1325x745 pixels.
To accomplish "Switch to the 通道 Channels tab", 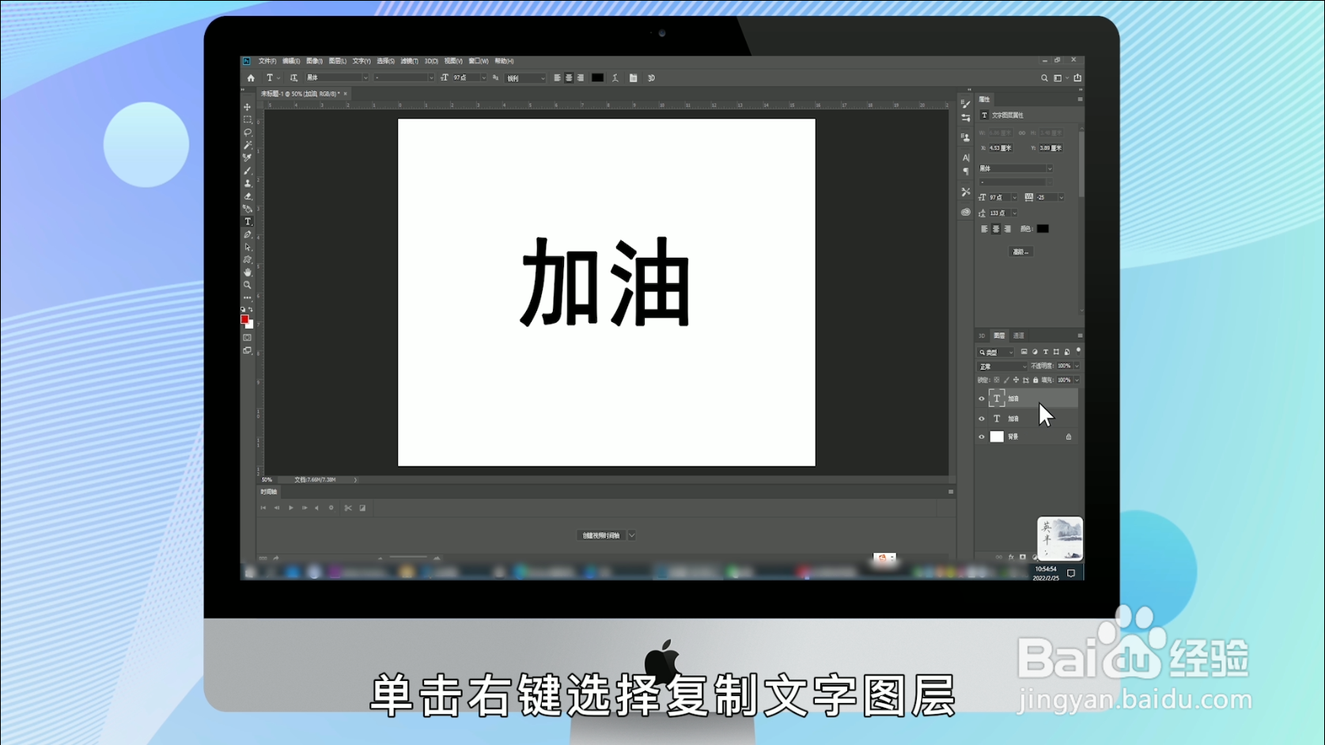I will point(1019,335).
